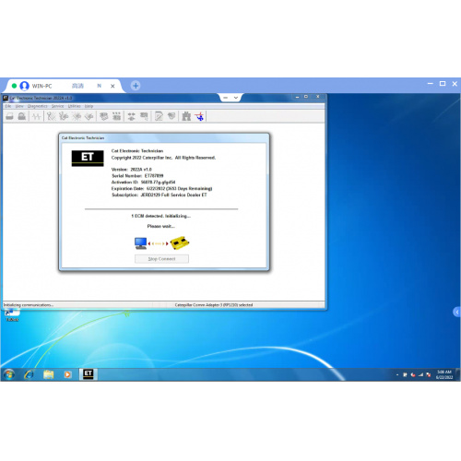This screenshot has height=461, width=461.
Task: Open Windows Explorer folder on taskbar
Action: pos(48,374)
